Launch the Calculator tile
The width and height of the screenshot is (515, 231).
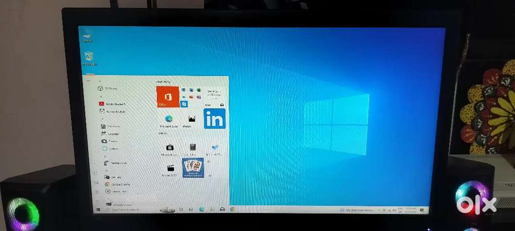(x=193, y=149)
